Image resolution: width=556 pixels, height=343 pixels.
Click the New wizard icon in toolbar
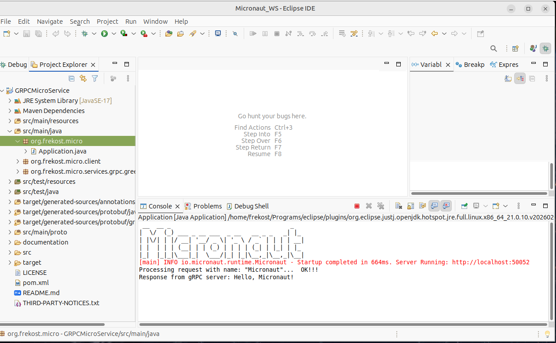(x=7, y=33)
